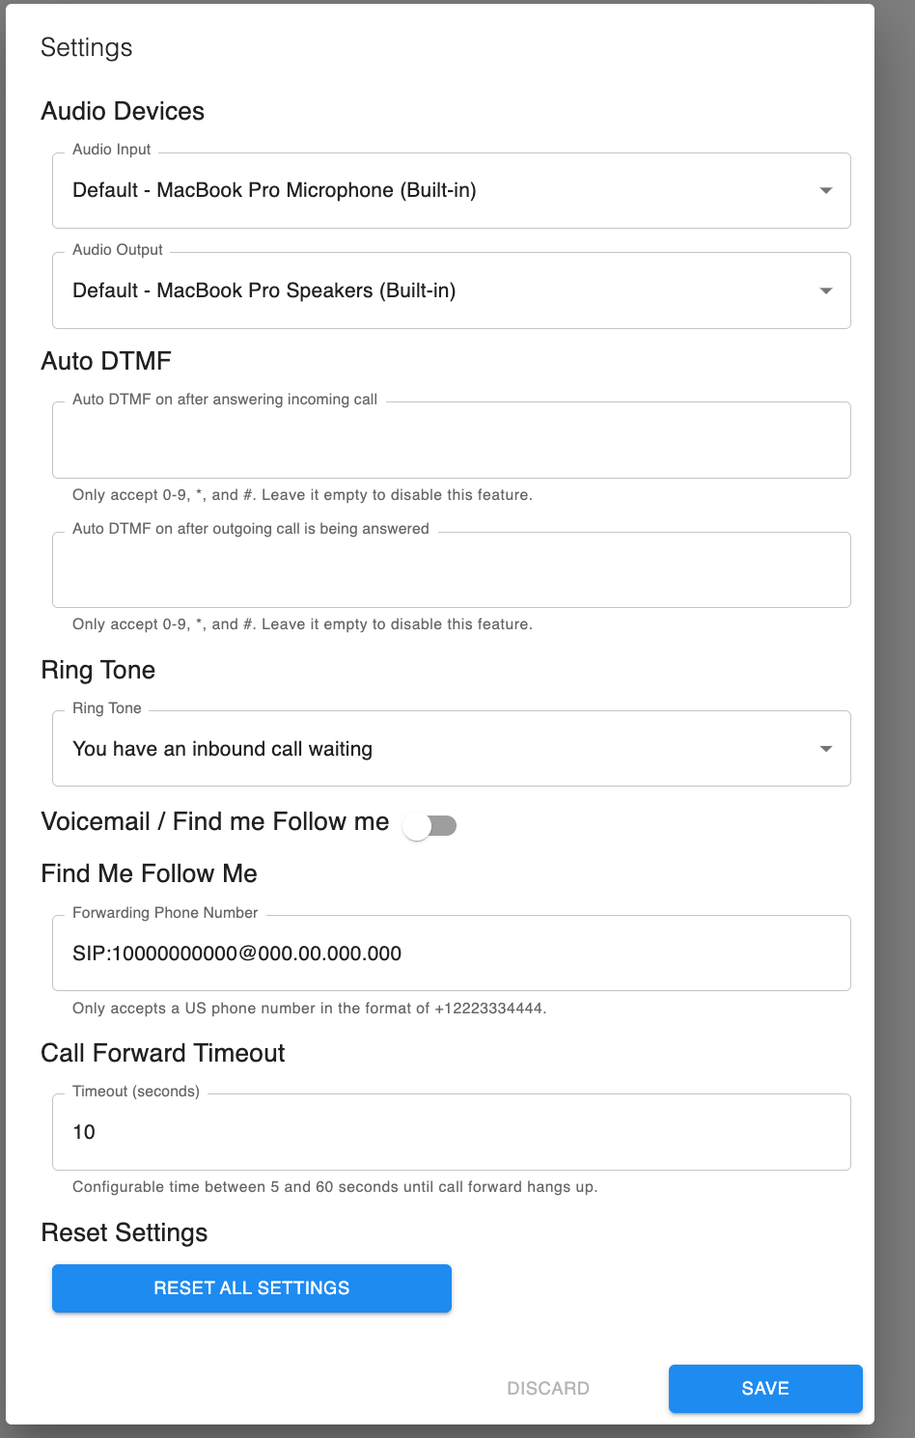
Task: Click the Audio Output dropdown arrow
Action: click(x=825, y=290)
